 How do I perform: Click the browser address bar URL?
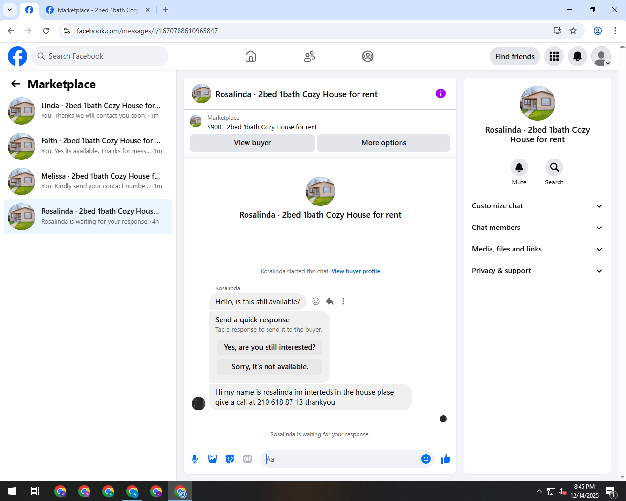click(x=147, y=31)
